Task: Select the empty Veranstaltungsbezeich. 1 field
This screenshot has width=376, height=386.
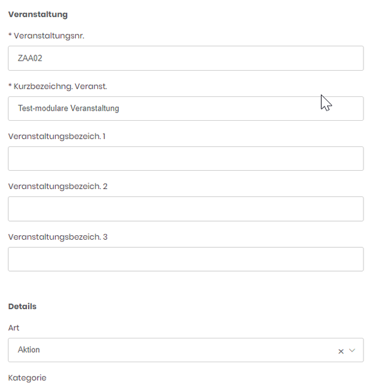Action: [x=185, y=158]
